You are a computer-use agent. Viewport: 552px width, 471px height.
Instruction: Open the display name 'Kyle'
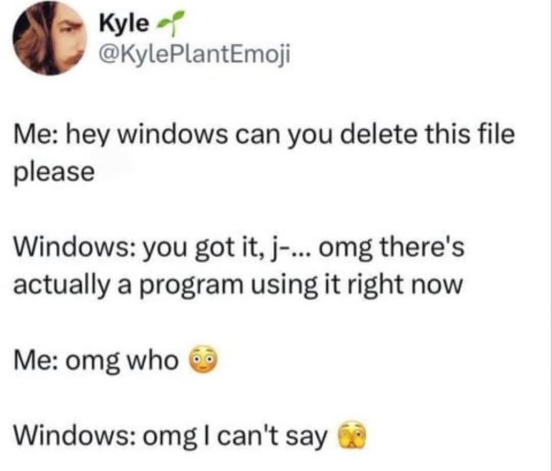click(x=124, y=24)
